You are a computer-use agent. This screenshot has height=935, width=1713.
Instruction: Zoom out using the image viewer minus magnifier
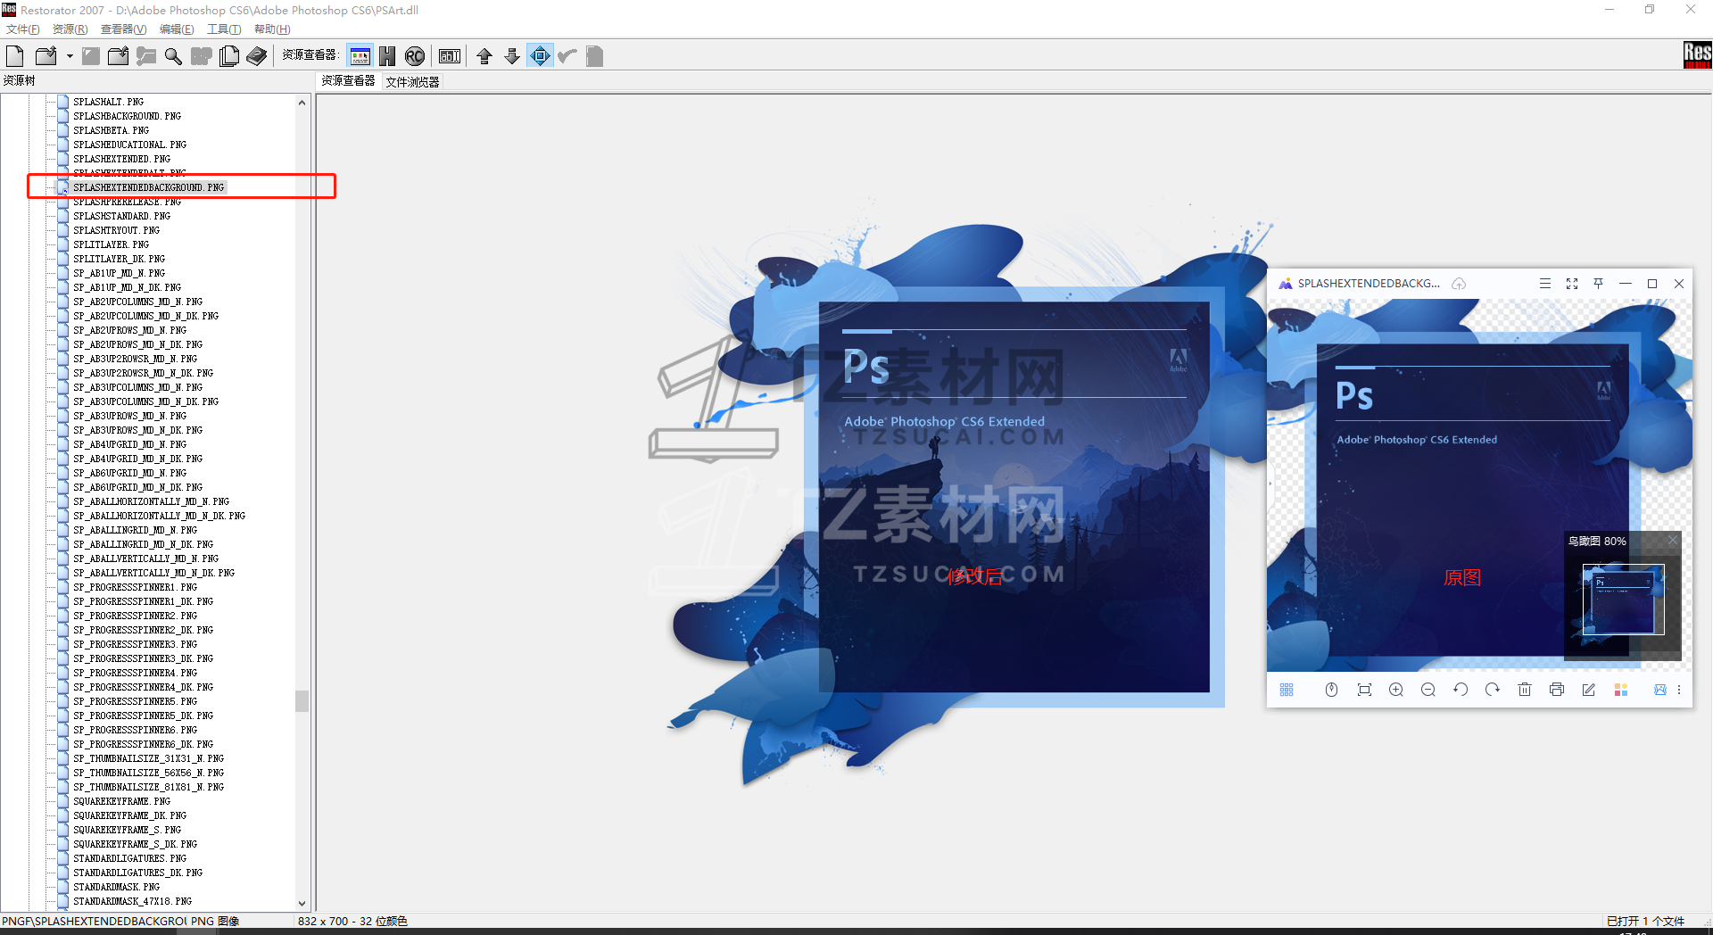[1428, 690]
